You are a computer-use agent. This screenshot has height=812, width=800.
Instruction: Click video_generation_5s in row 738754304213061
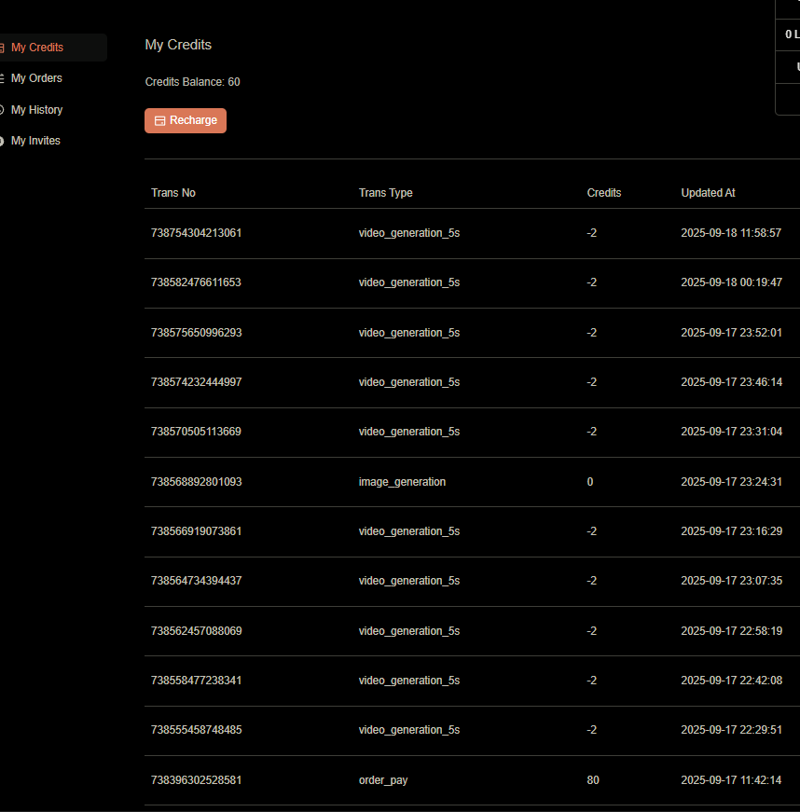click(409, 234)
